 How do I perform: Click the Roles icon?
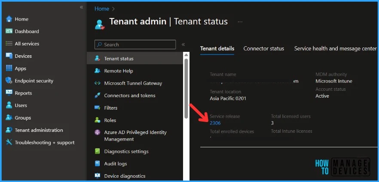pos(98,120)
